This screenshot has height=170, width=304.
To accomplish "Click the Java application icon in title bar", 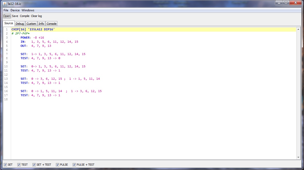I will pyautogui.click(x=5, y=3).
